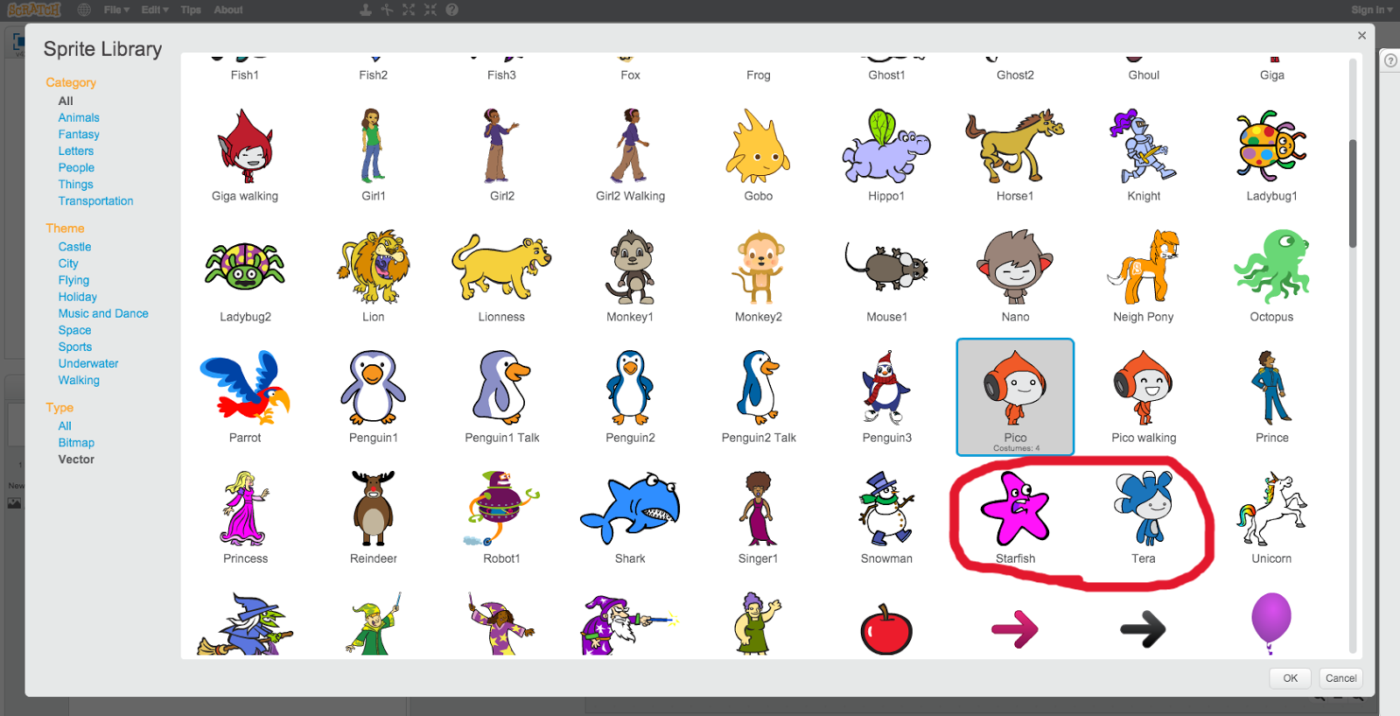Choose the red Apple sprite
1400x716 pixels.
click(886, 628)
